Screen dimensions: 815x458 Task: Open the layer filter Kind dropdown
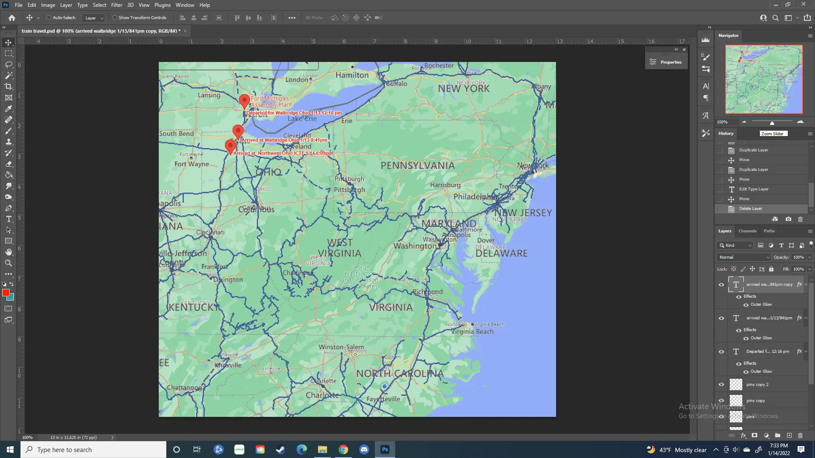736,246
